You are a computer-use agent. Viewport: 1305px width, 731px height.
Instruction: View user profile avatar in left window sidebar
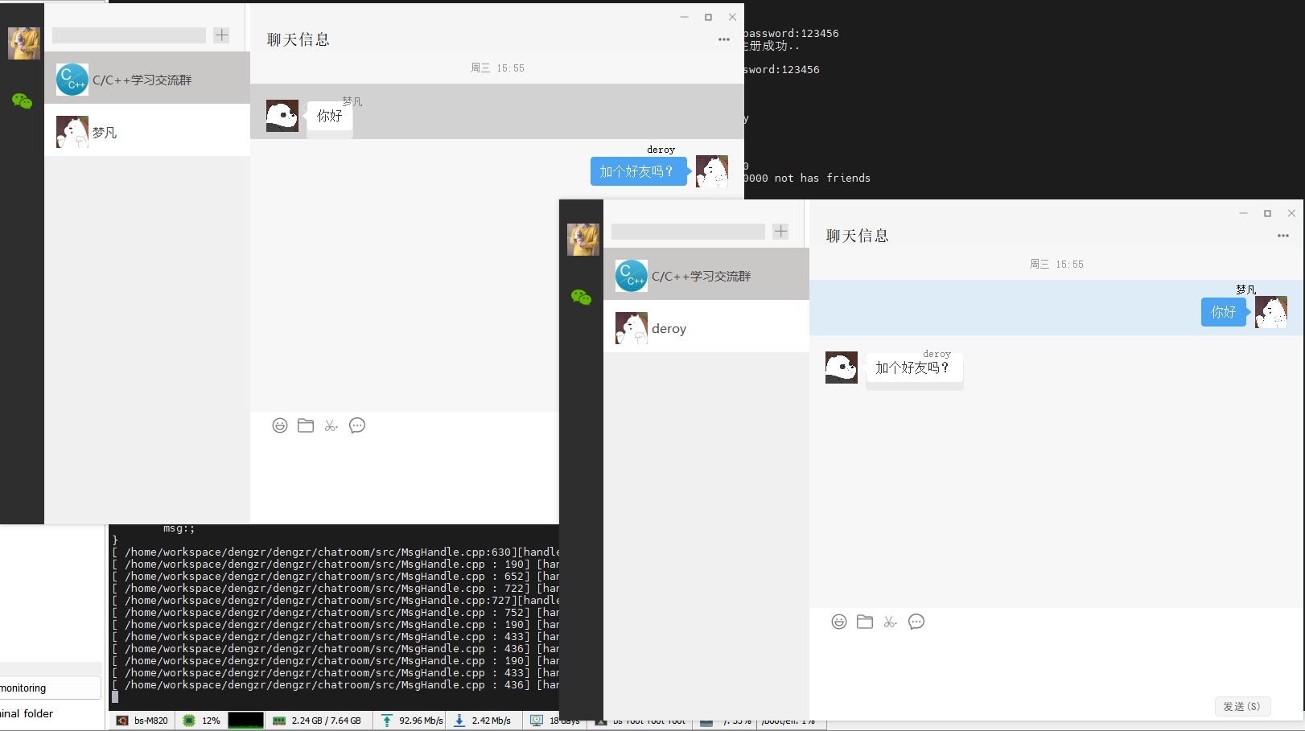(24, 43)
